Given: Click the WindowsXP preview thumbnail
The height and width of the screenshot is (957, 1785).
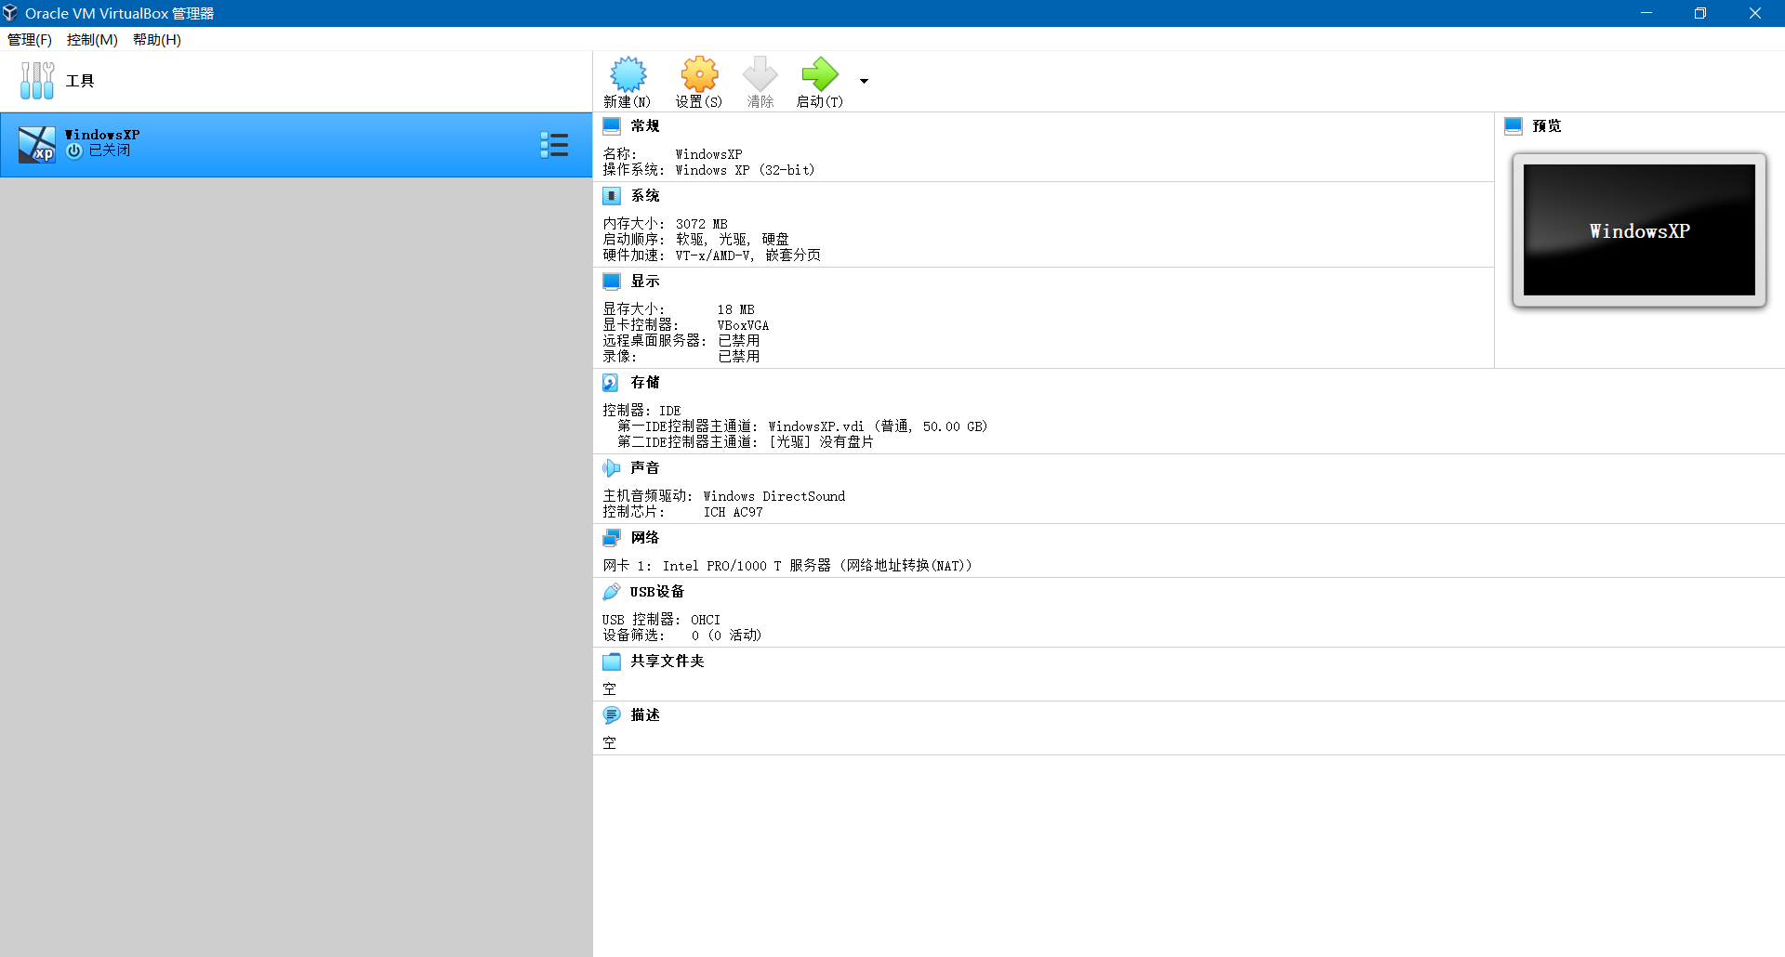Looking at the screenshot, I should coord(1639,230).
